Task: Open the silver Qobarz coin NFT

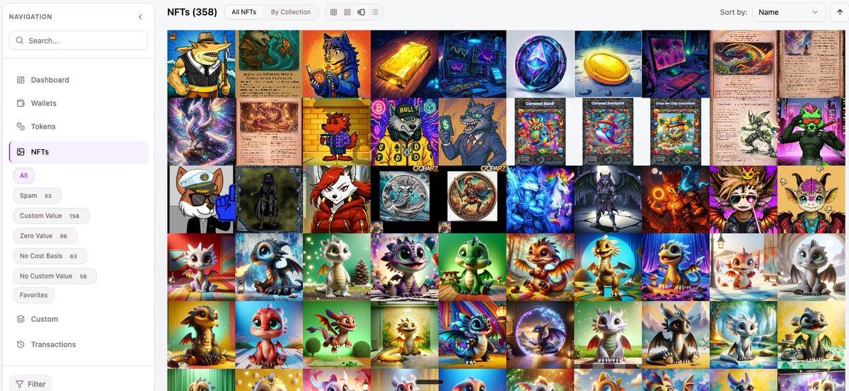Action: tap(405, 199)
